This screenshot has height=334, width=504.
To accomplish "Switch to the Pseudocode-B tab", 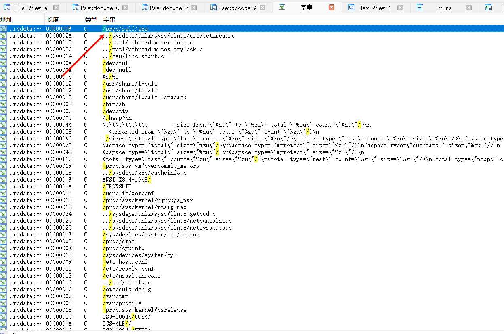I will (168, 8).
